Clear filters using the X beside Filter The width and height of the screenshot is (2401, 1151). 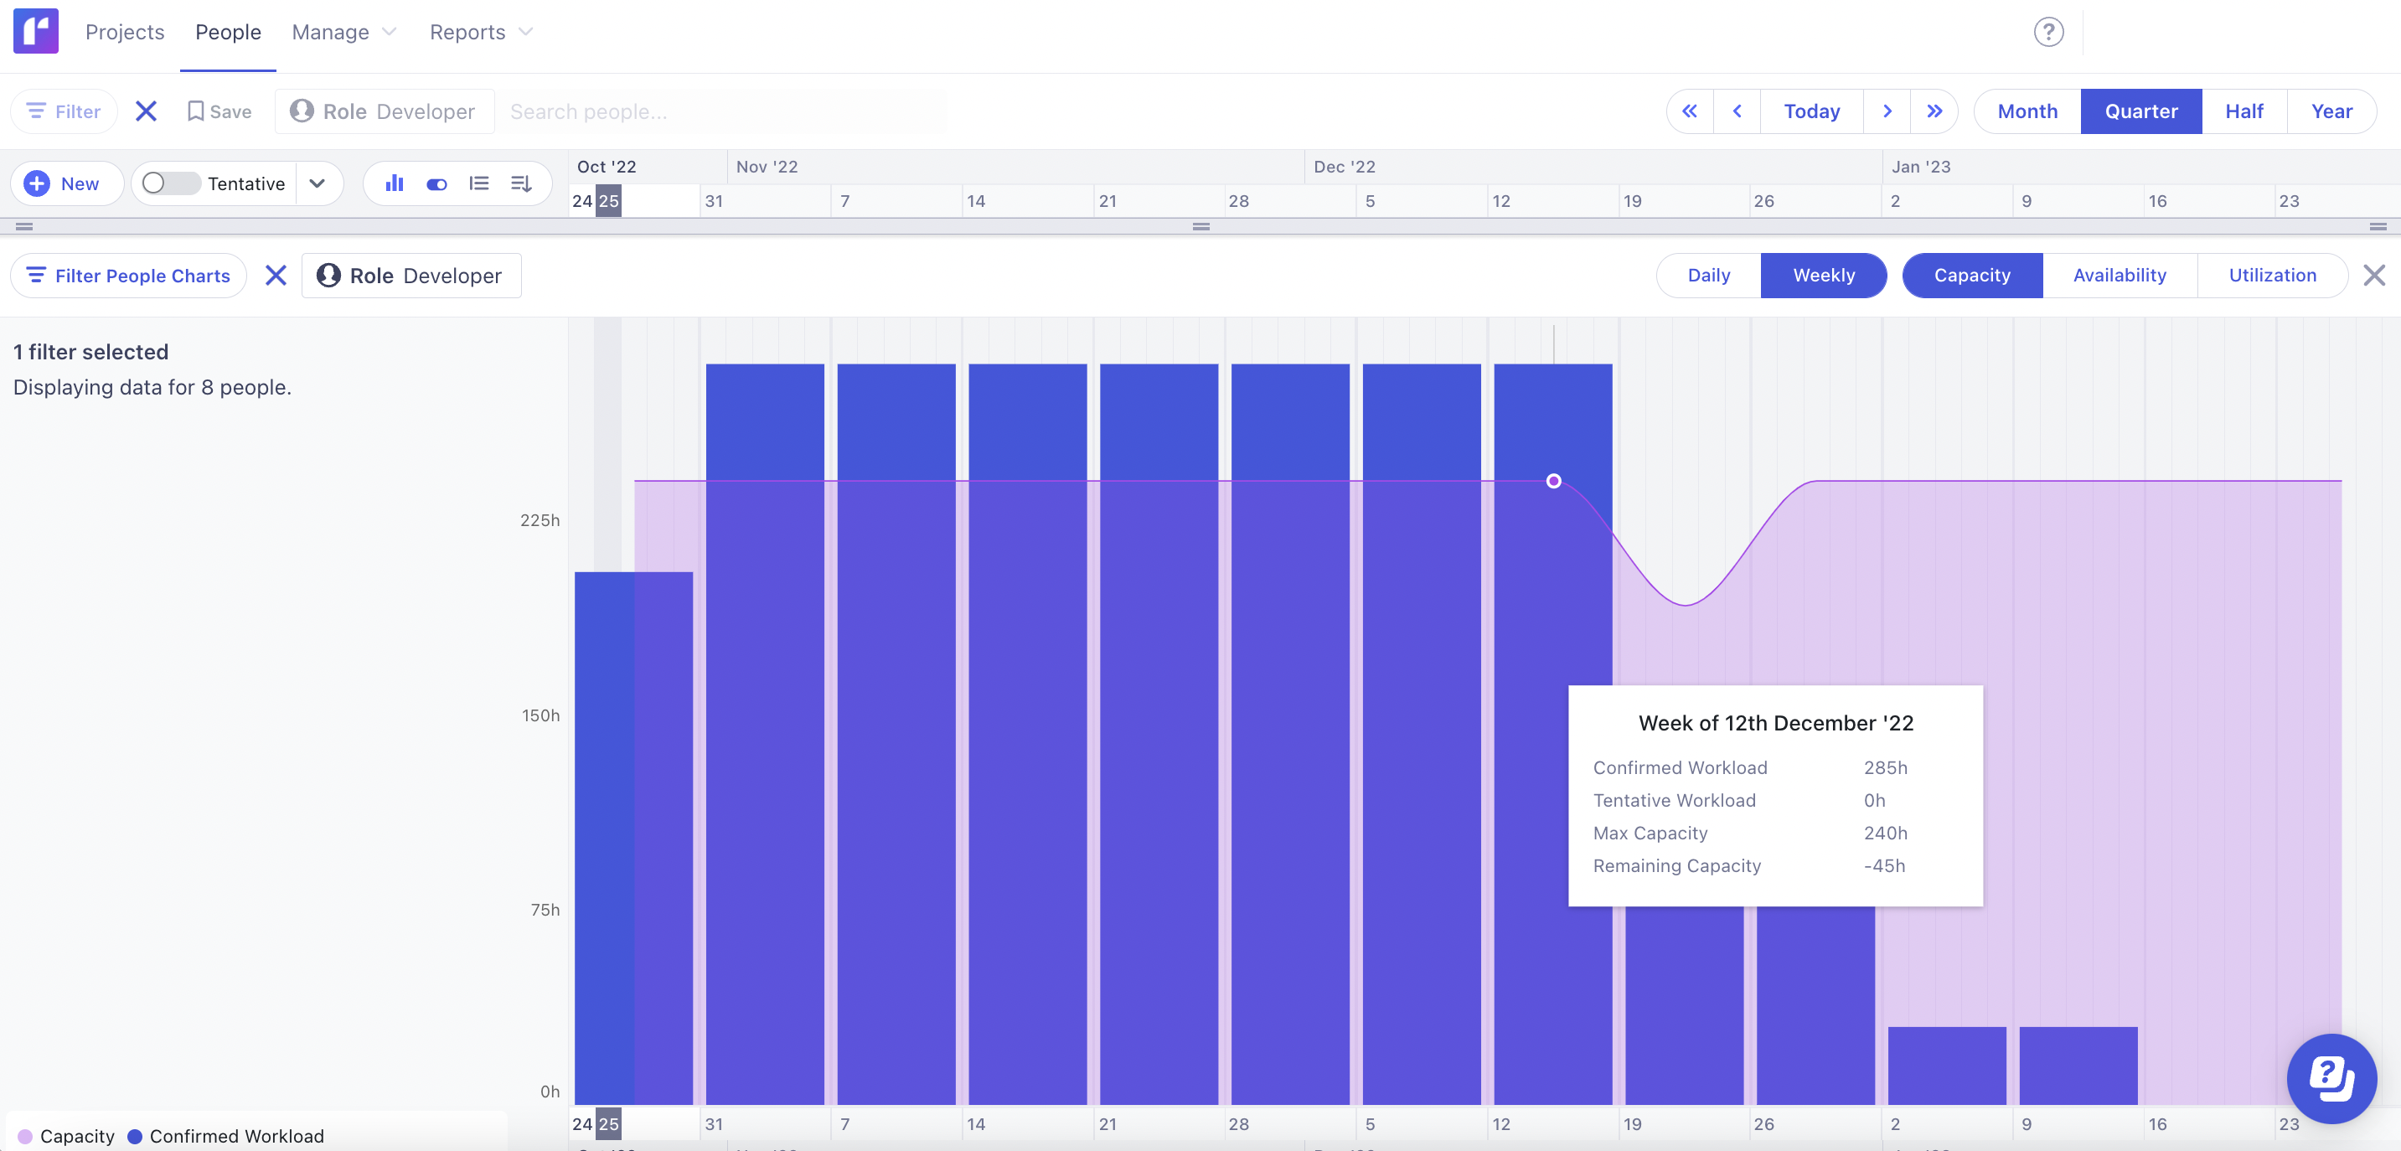click(x=146, y=111)
